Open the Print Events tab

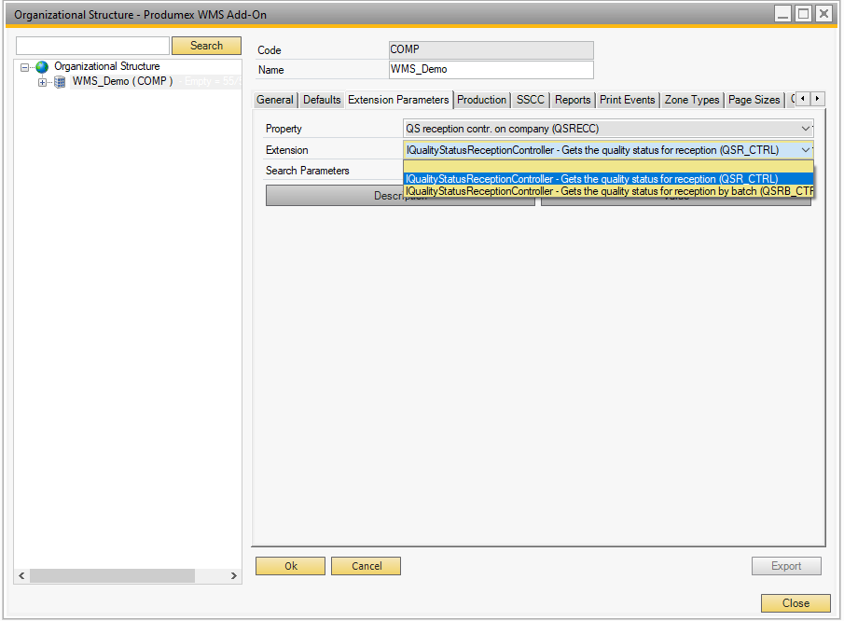[x=628, y=100]
